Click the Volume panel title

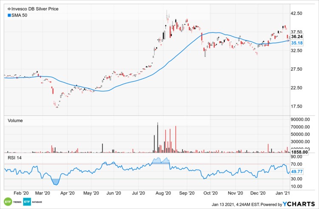16,120
